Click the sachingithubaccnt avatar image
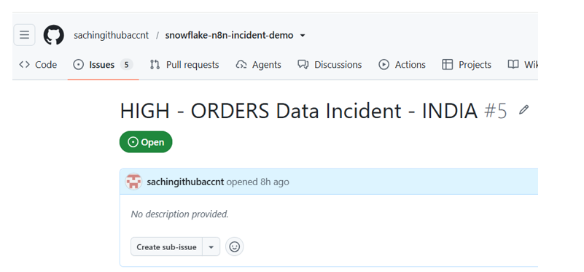This screenshot has height=272, width=584. [x=133, y=182]
